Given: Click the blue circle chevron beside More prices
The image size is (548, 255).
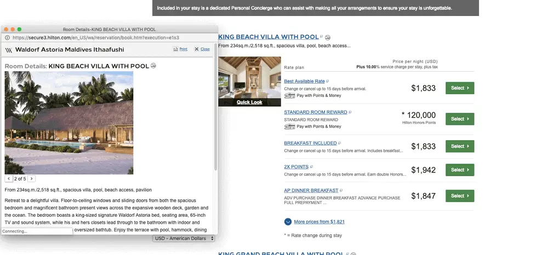Looking at the screenshot, I should pyautogui.click(x=288, y=222).
